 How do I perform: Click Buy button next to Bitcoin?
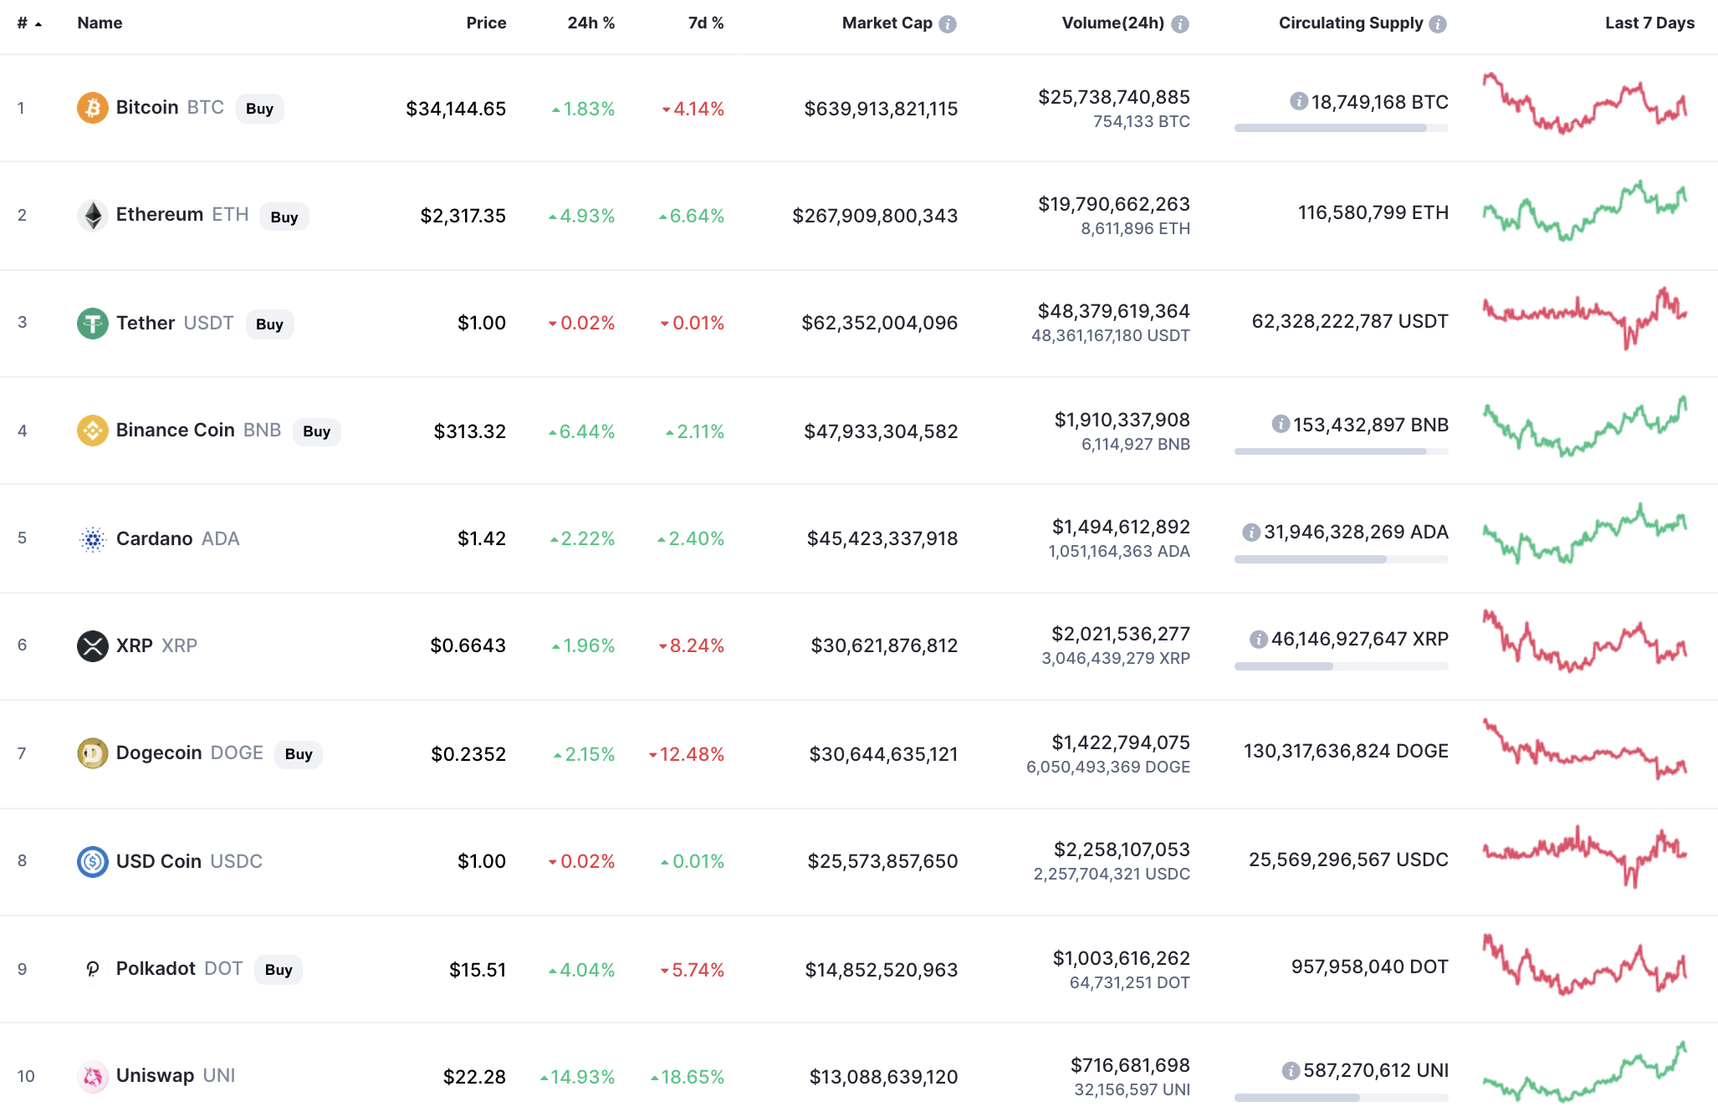pyautogui.click(x=260, y=109)
